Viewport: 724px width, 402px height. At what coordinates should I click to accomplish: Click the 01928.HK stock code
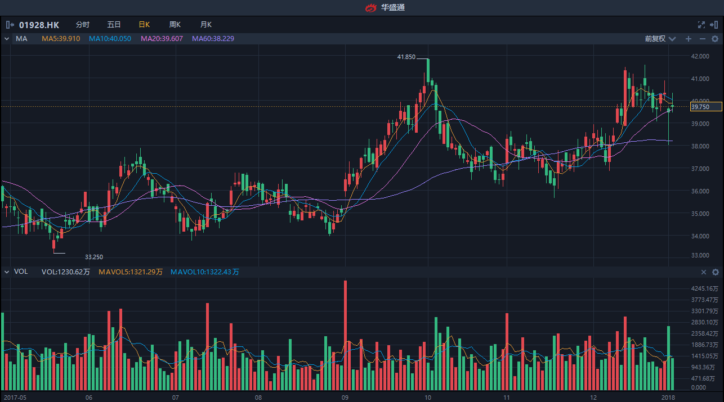point(39,25)
